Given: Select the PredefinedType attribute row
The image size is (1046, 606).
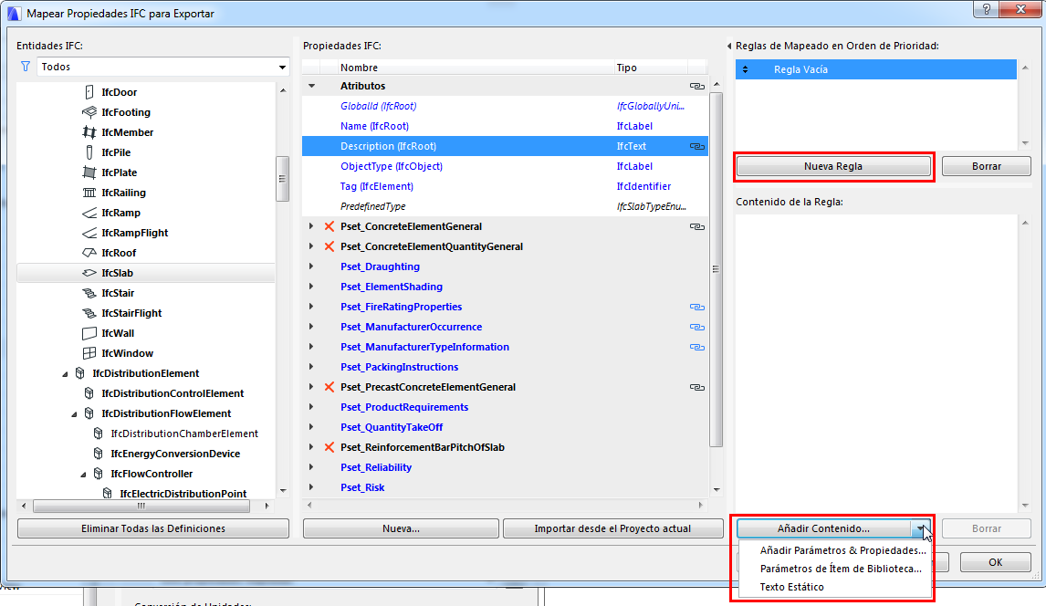Looking at the screenshot, I should [505, 206].
